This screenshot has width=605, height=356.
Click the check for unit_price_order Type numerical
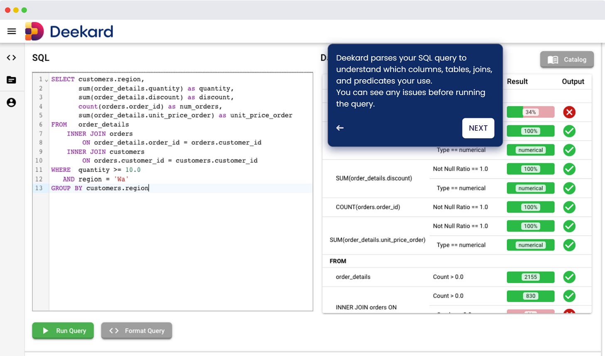569,245
